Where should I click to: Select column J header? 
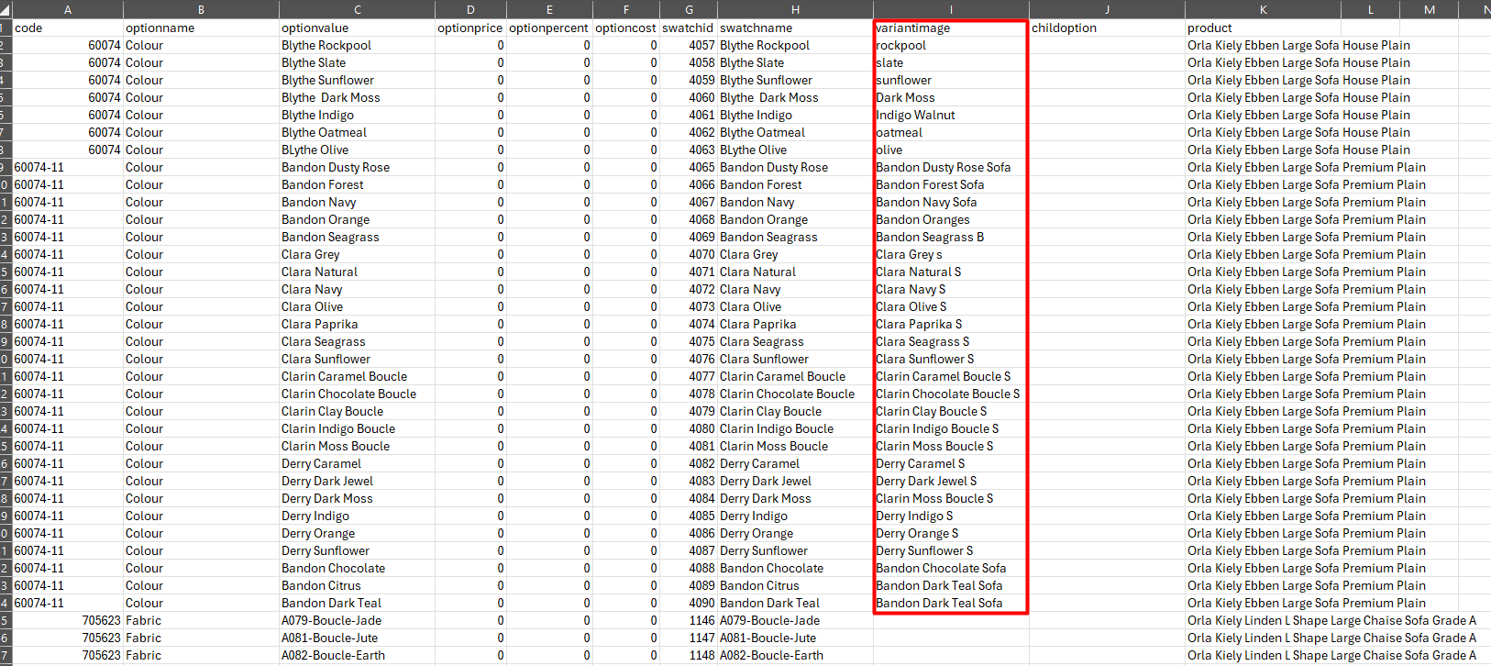point(1107,9)
